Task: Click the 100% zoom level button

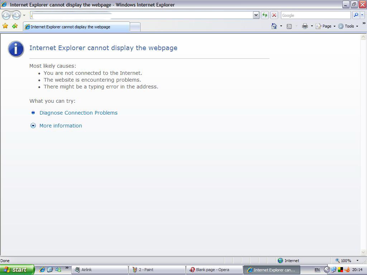Action: (x=343, y=261)
